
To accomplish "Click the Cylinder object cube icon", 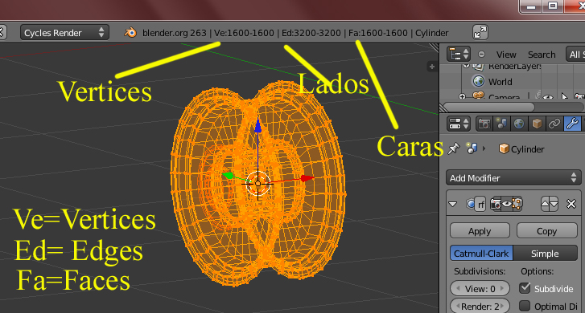I will 504,148.
